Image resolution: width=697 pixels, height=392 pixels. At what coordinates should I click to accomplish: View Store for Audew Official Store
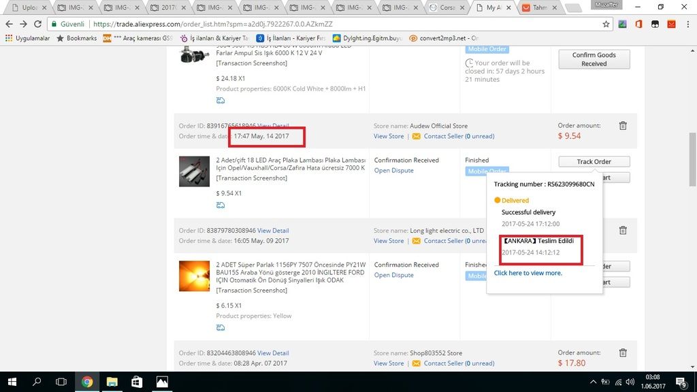[389, 136]
